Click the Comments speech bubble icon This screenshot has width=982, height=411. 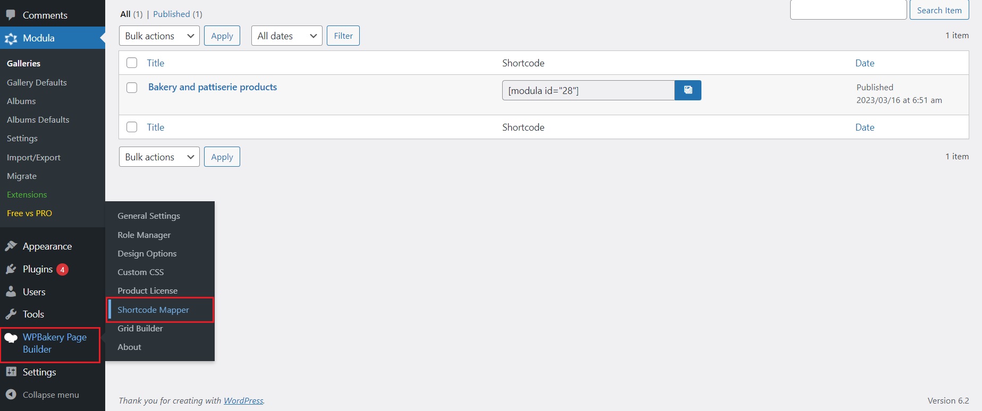tap(11, 15)
